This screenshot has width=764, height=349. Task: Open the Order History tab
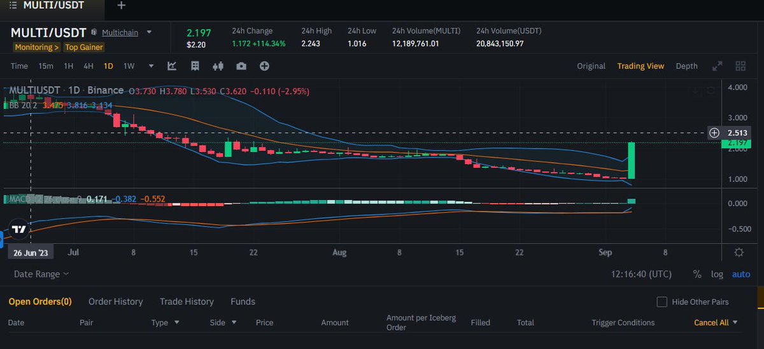[116, 301]
